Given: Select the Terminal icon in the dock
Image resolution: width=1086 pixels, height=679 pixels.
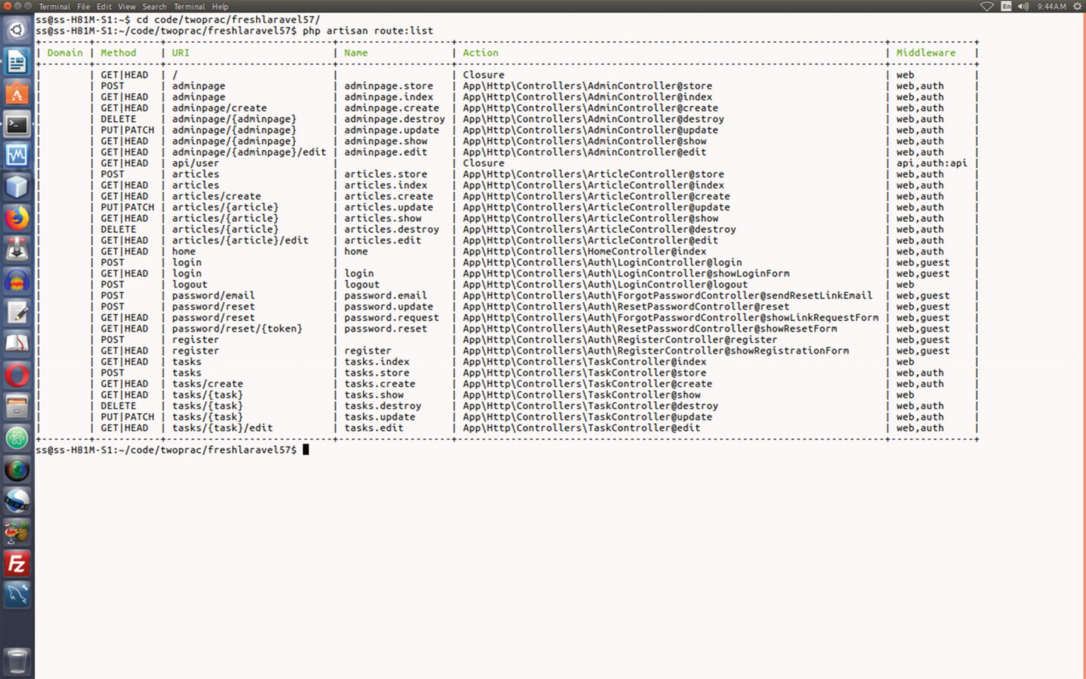Looking at the screenshot, I should coord(17,125).
